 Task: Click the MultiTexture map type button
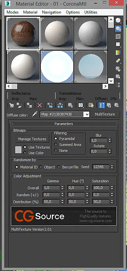click(105, 114)
